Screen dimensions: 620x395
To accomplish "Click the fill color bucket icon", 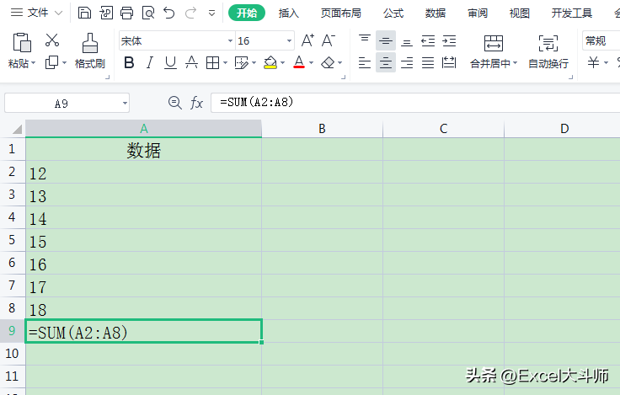I will click(x=270, y=62).
